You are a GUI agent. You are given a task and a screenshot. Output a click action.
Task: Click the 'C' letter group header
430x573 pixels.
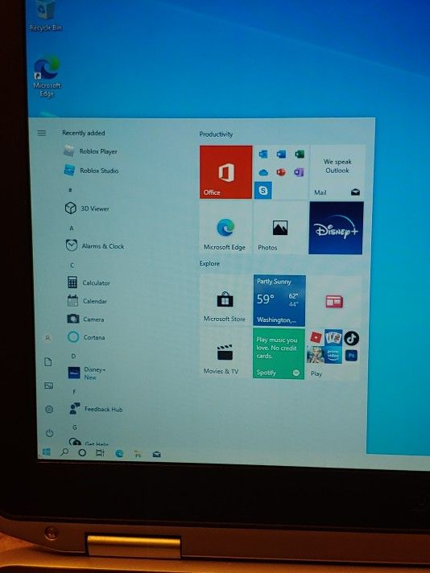[72, 266]
